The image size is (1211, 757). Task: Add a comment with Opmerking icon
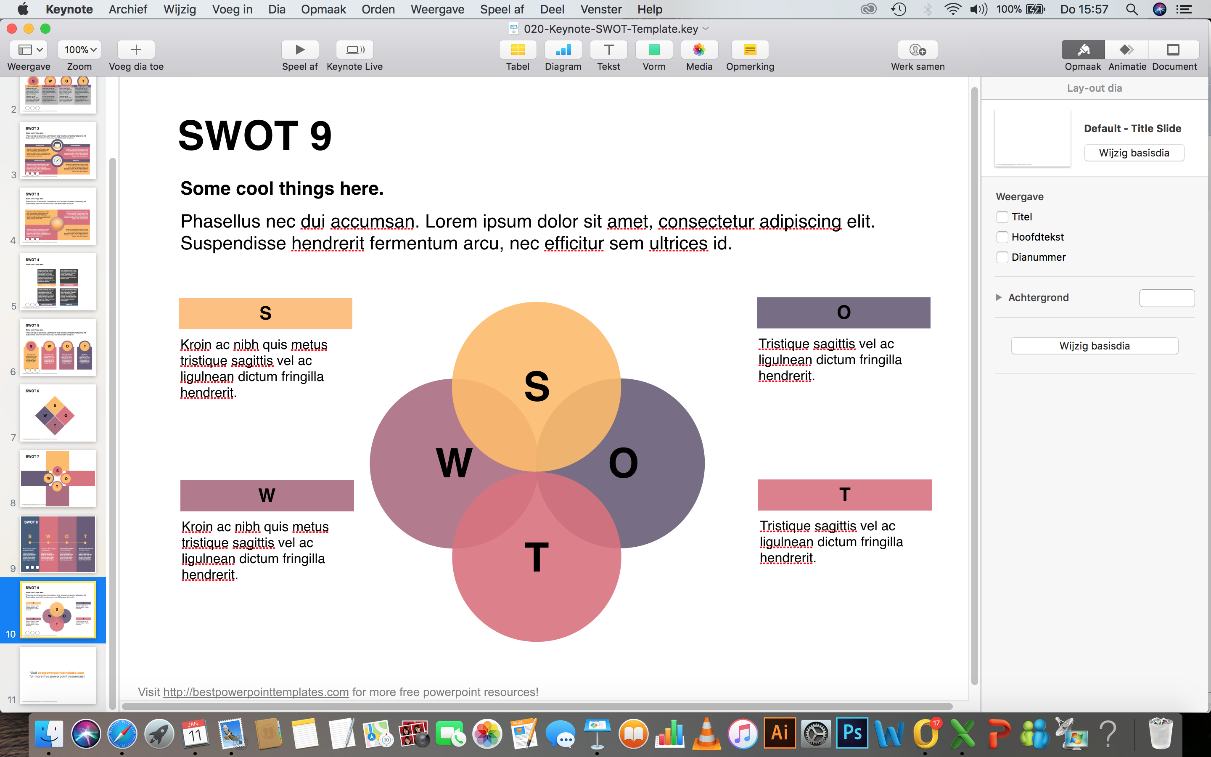[x=750, y=50]
